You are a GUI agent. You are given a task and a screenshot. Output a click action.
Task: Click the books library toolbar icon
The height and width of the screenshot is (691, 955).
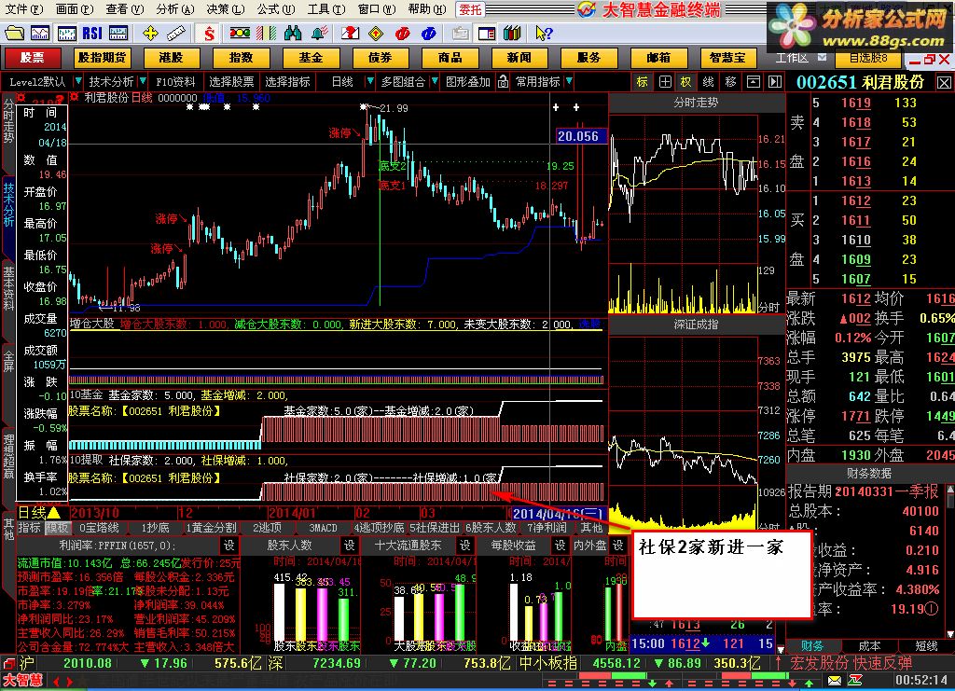point(512,33)
